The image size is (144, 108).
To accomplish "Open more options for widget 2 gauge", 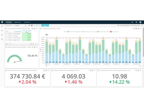I will [37, 47].
